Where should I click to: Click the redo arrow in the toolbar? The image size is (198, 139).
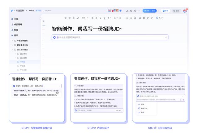pos(69,18)
